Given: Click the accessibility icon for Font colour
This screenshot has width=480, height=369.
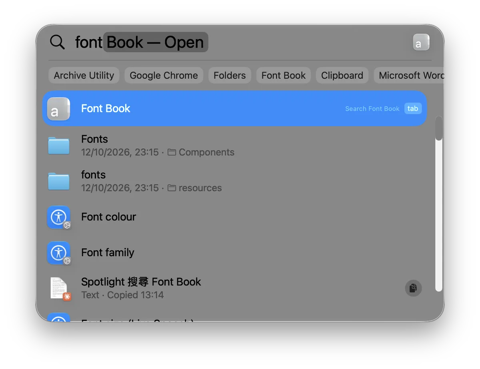Looking at the screenshot, I should tap(59, 217).
